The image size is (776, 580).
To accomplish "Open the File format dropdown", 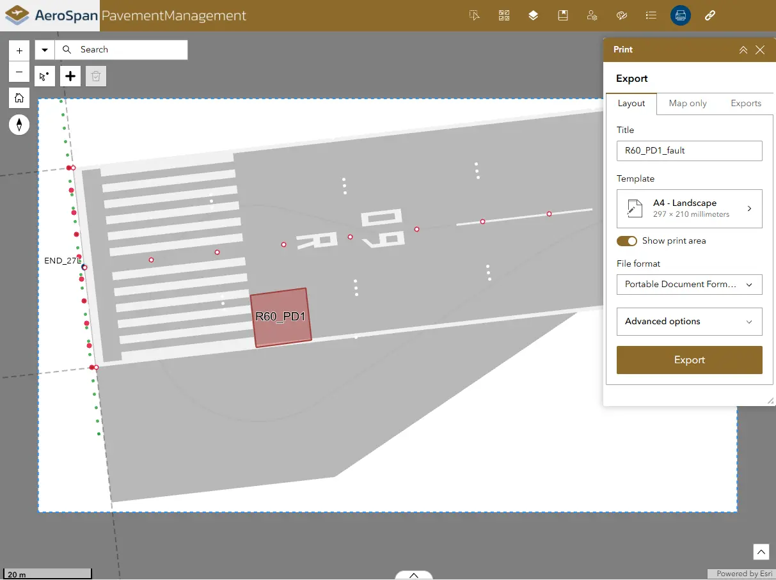I will click(689, 285).
